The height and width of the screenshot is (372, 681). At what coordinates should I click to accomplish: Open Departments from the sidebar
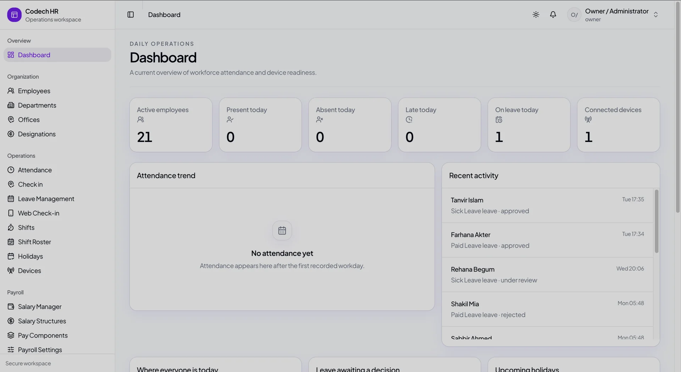click(57, 105)
